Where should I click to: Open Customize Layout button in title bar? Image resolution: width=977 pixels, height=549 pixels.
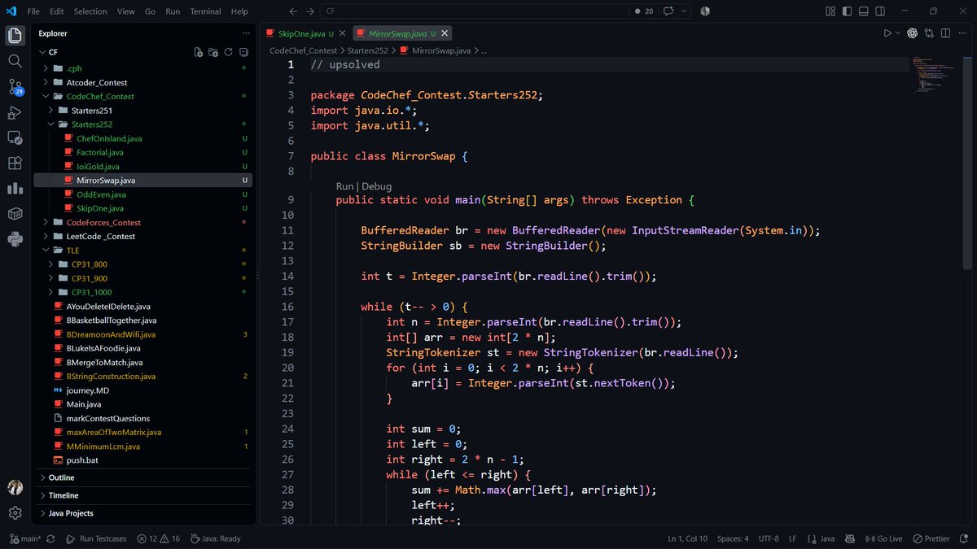830,11
